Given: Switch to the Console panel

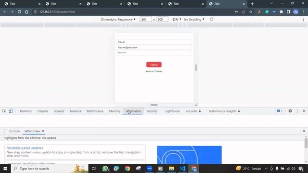Looking at the screenshot, I should point(43,111).
